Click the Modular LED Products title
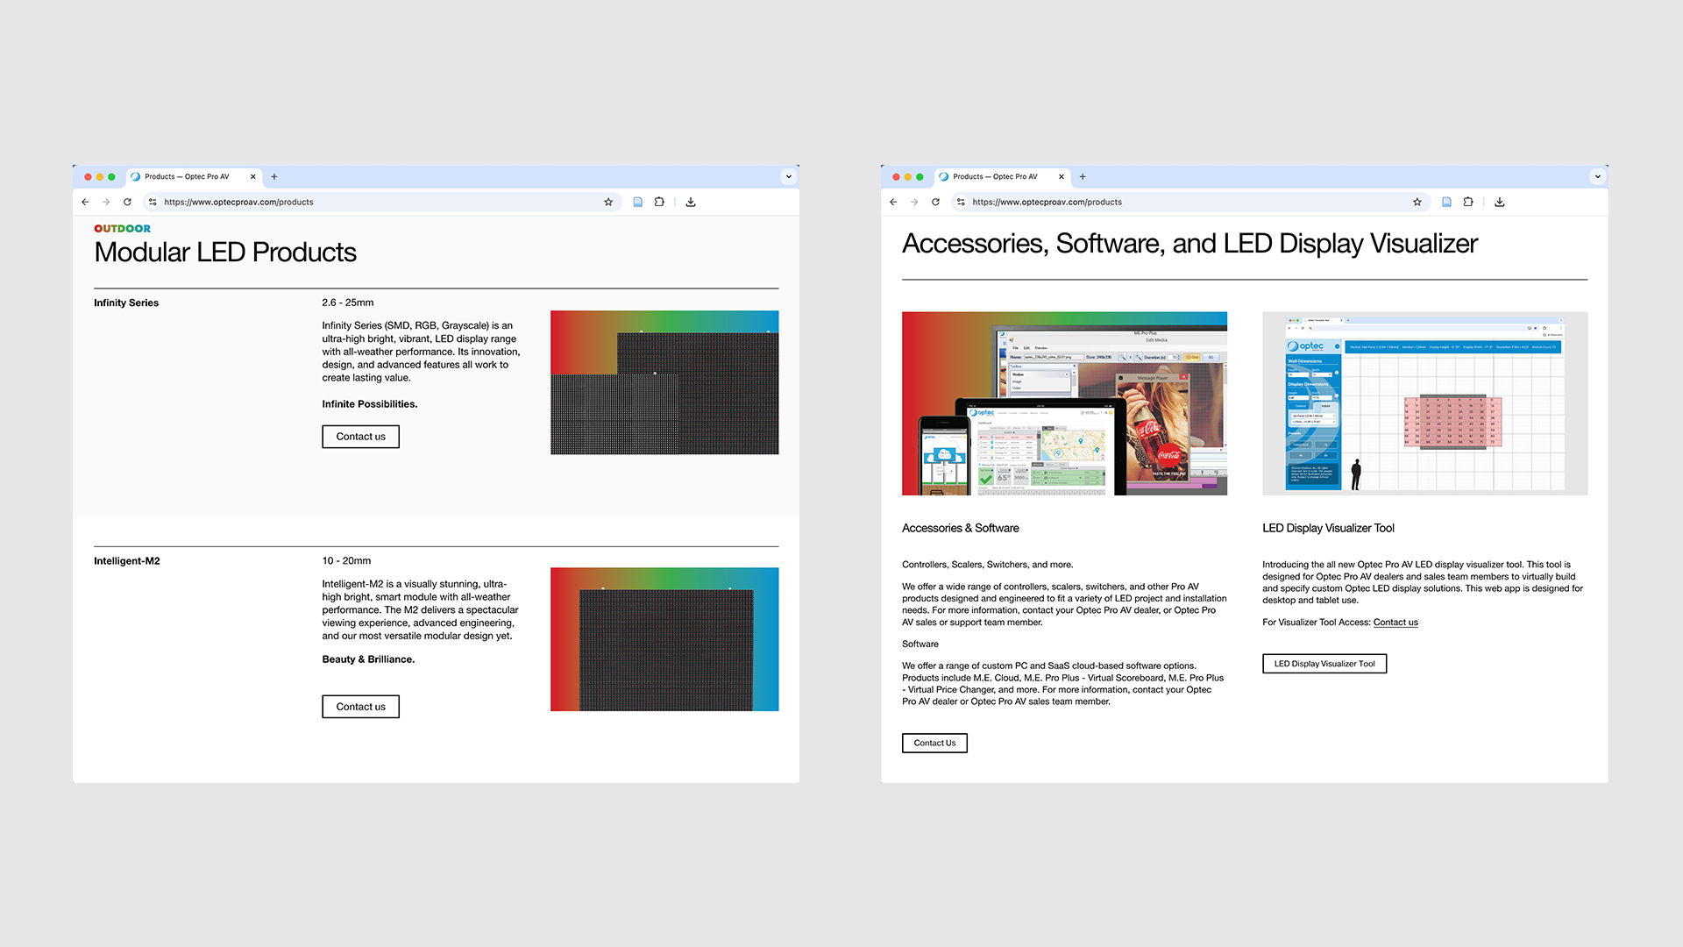This screenshot has width=1683, height=947. (225, 253)
